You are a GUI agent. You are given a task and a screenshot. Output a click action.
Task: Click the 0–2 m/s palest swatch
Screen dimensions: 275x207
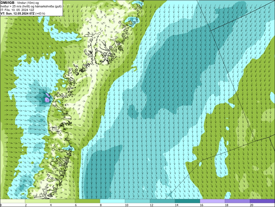[x=13, y=201]
